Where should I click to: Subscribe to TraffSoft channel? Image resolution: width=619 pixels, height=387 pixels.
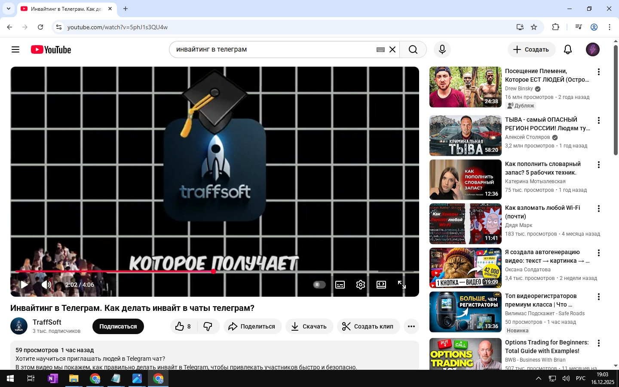[x=118, y=326]
